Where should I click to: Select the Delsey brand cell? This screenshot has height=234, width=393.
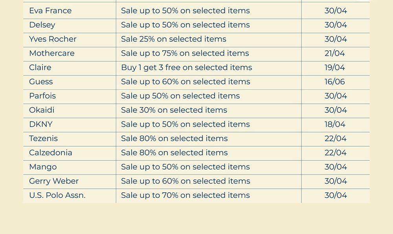point(42,25)
